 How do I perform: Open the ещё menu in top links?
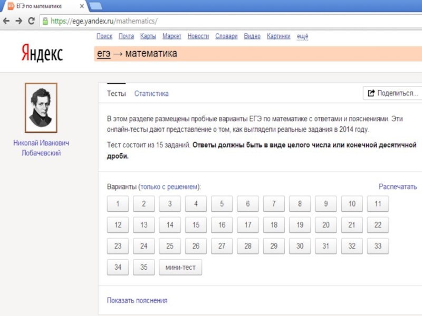click(x=302, y=36)
